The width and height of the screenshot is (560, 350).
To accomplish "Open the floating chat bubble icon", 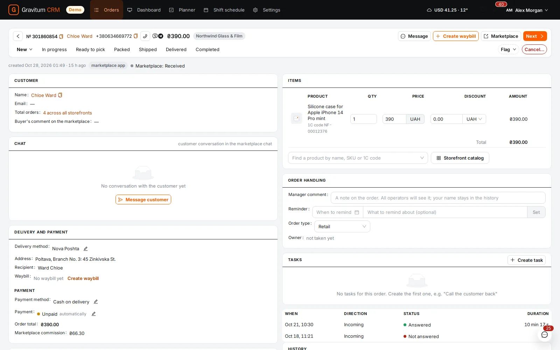I will (x=545, y=335).
